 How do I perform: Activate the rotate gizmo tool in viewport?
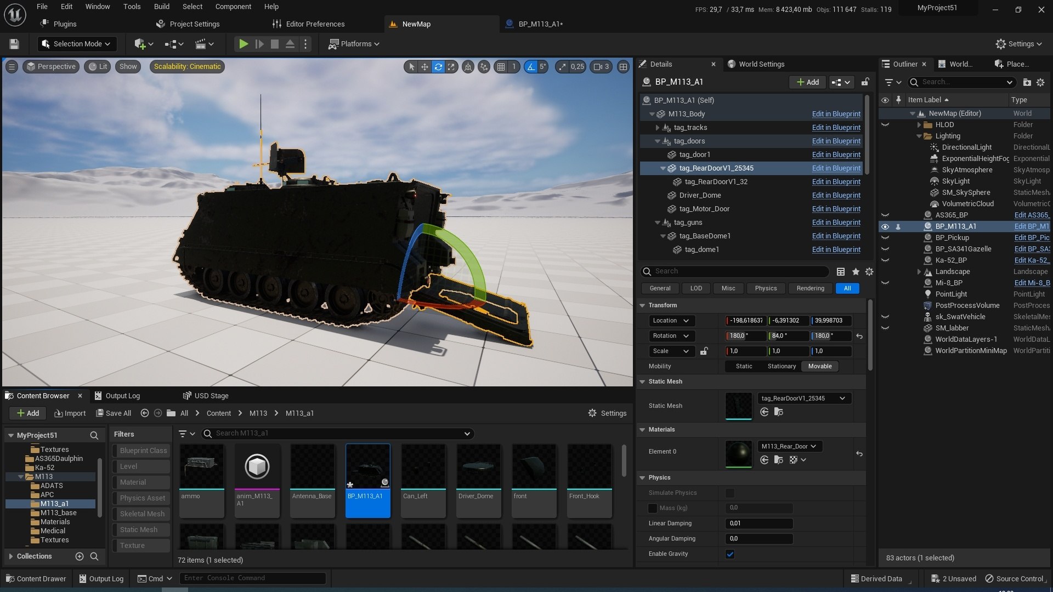[x=438, y=67]
